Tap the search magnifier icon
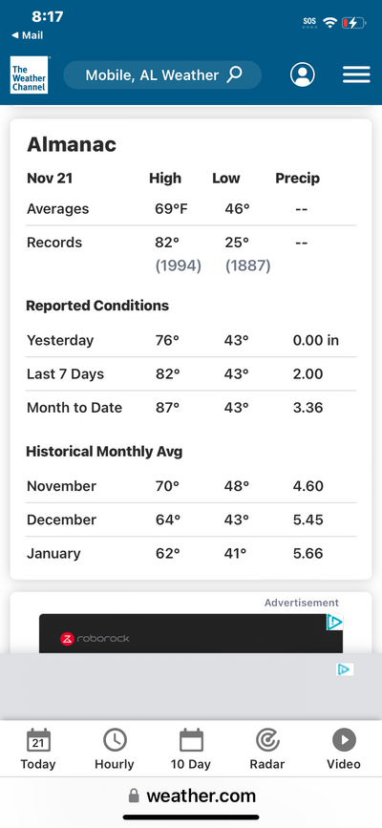Viewport: 382px width, 828px height. [x=234, y=74]
